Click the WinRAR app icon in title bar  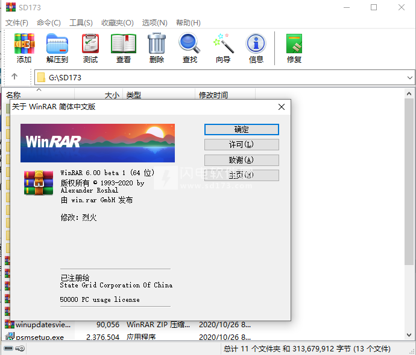point(11,7)
